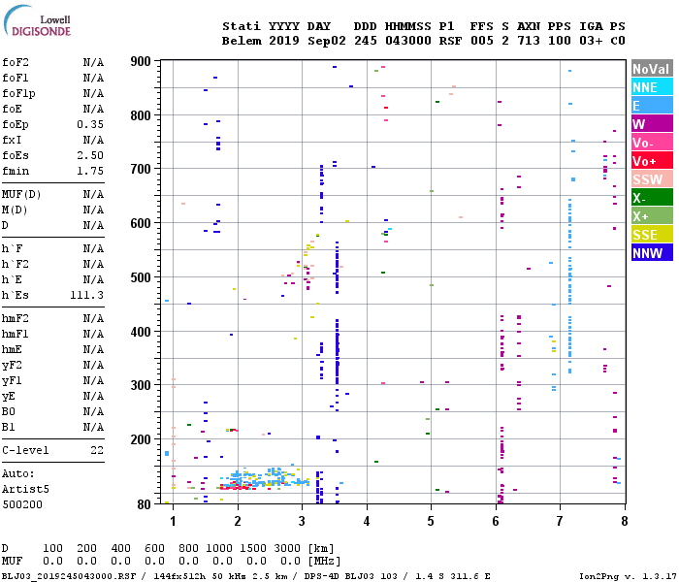Select the Artist5 auto-scaling label
The image size is (679, 582).
coord(25,489)
